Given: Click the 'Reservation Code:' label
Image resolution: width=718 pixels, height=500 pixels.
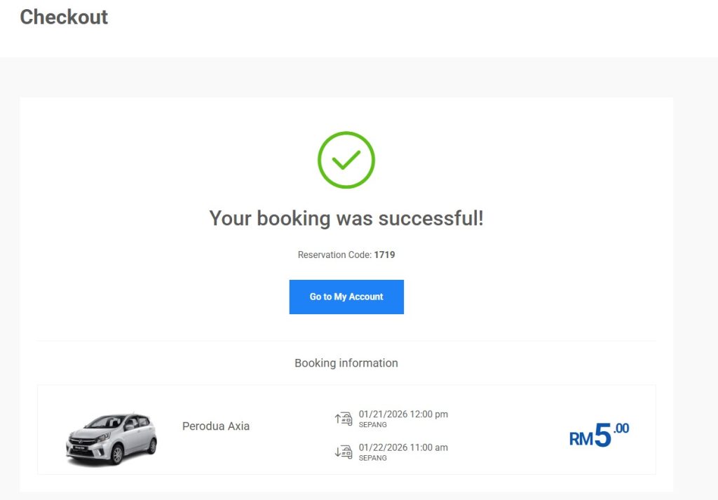Looking at the screenshot, I should point(334,255).
